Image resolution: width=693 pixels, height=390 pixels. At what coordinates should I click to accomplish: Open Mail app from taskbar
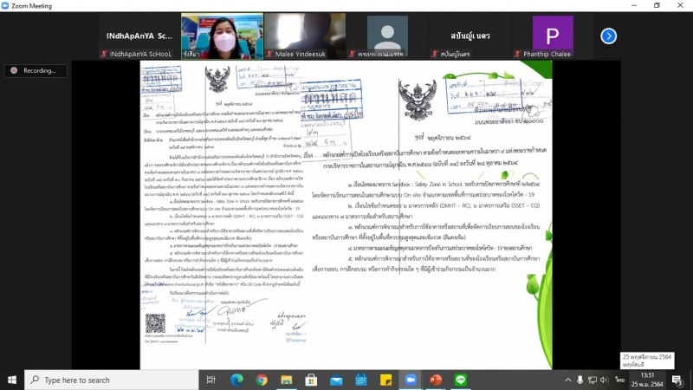tap(336, 380)
